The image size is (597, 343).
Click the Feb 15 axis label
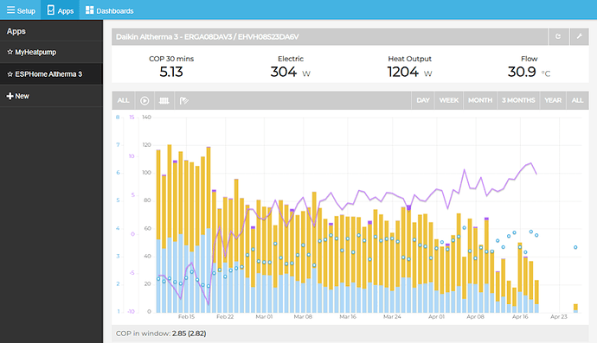click(x=186, y=317)
